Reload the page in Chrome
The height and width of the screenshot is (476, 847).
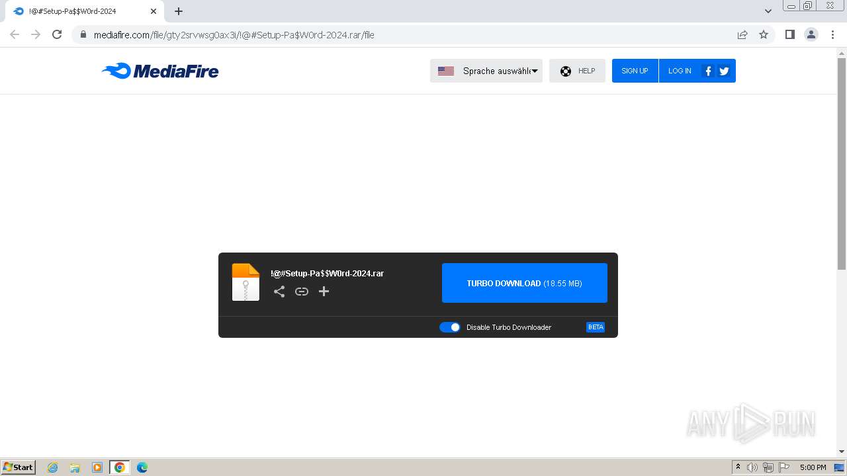point(57,34)
